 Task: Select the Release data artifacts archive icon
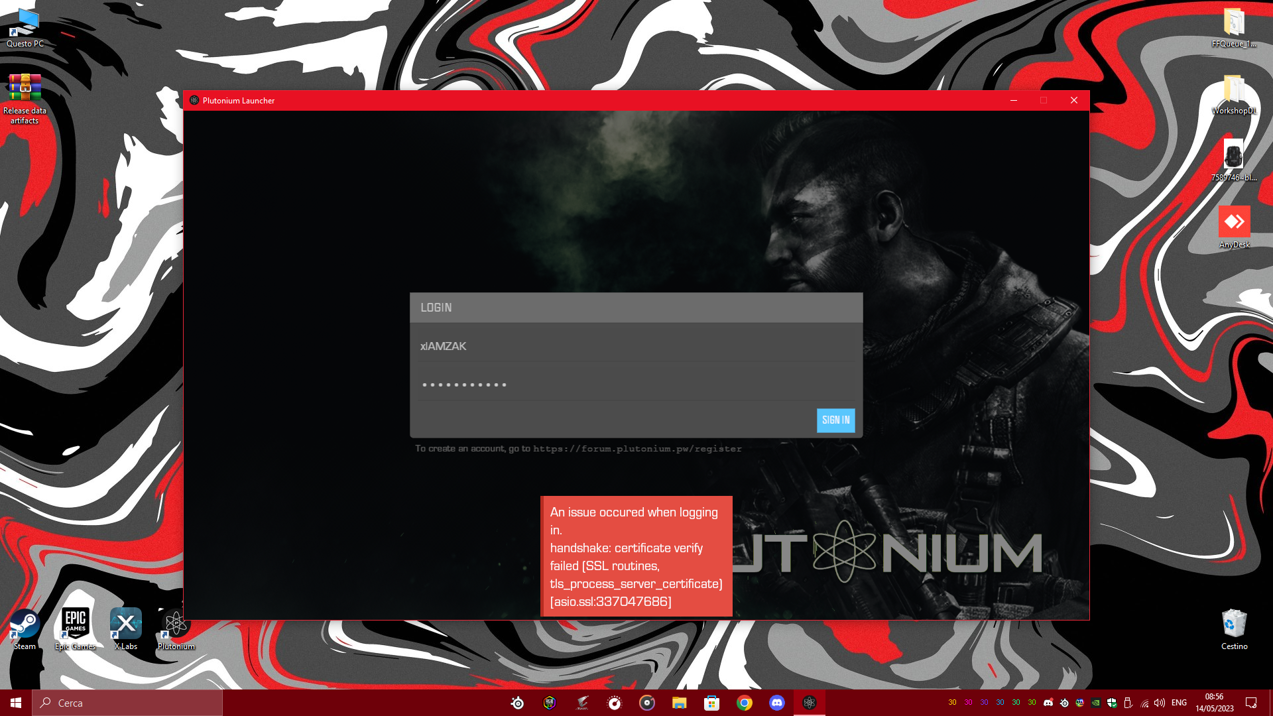25,99
